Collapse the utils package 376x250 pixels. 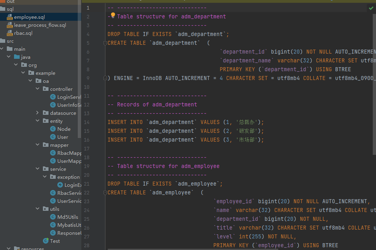coord(38,209)
